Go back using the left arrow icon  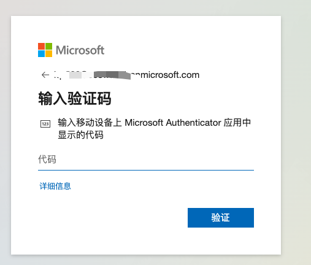pos(45,75)
